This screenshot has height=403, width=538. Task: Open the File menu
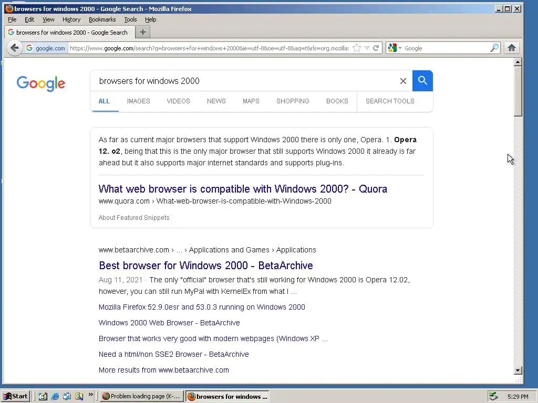pyautogui.click(x=12, y=19)
